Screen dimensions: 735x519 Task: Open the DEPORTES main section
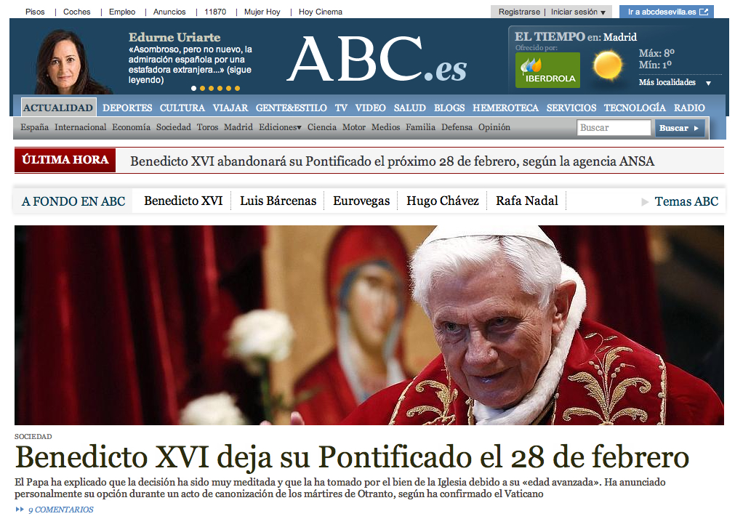point(127,108)
